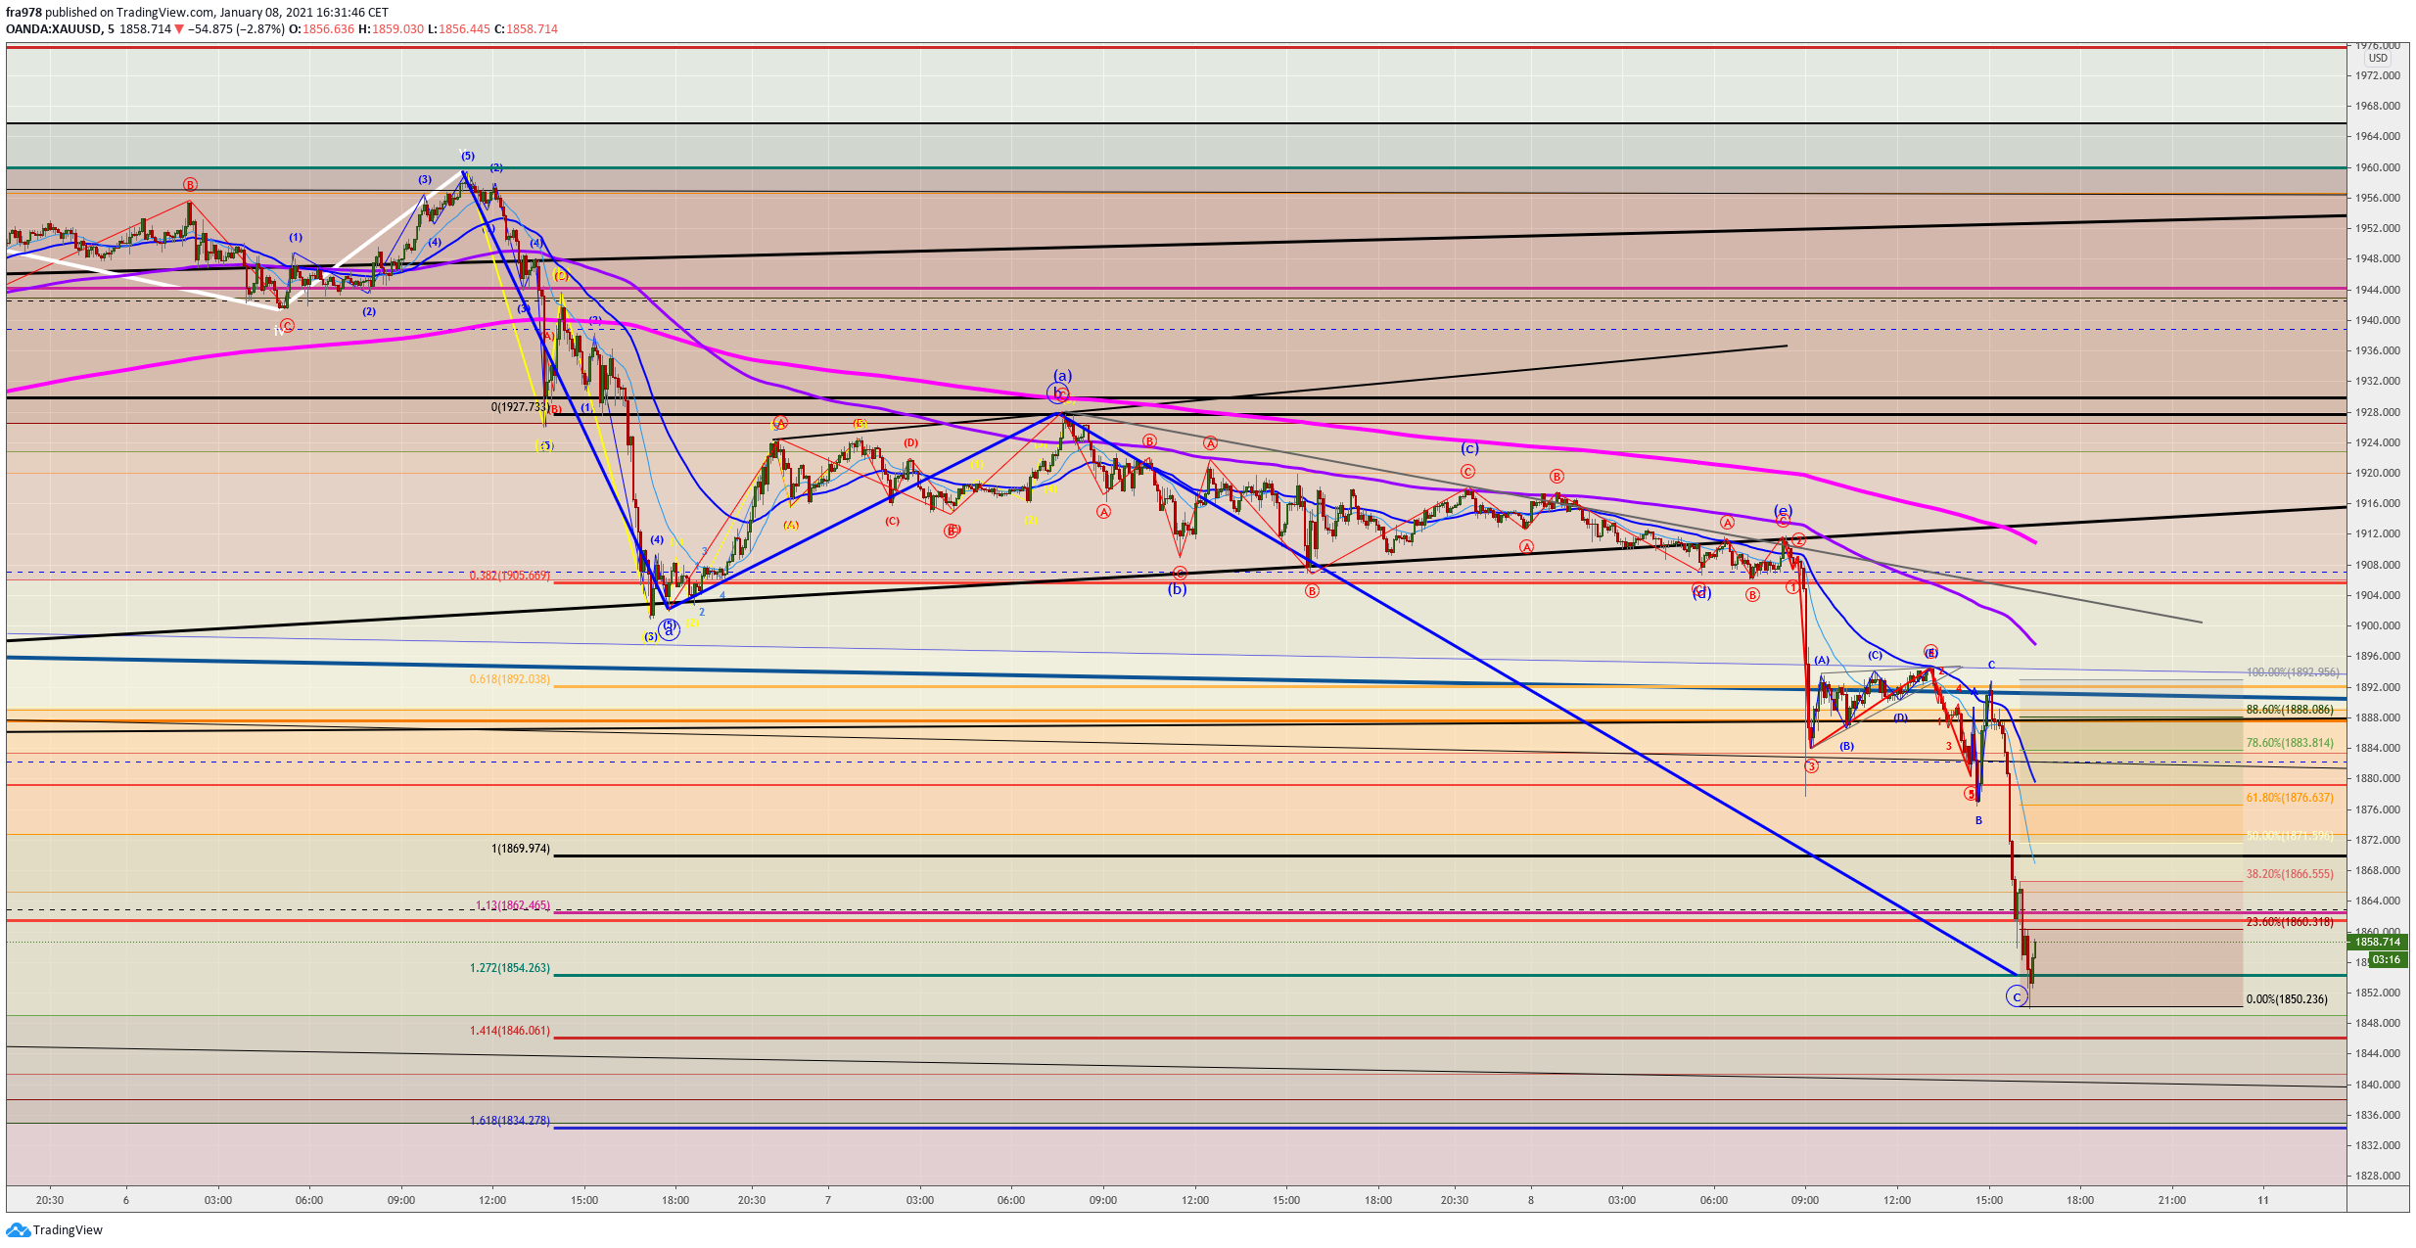The width and height of the screenshot is (2416, 1248).
Task: Select the 1.272(1854.263) Fibonacci label
Action: click(x=509, y=968)
